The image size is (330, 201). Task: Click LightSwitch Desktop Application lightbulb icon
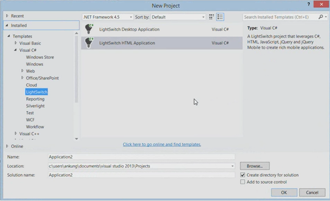coord(89,29)
